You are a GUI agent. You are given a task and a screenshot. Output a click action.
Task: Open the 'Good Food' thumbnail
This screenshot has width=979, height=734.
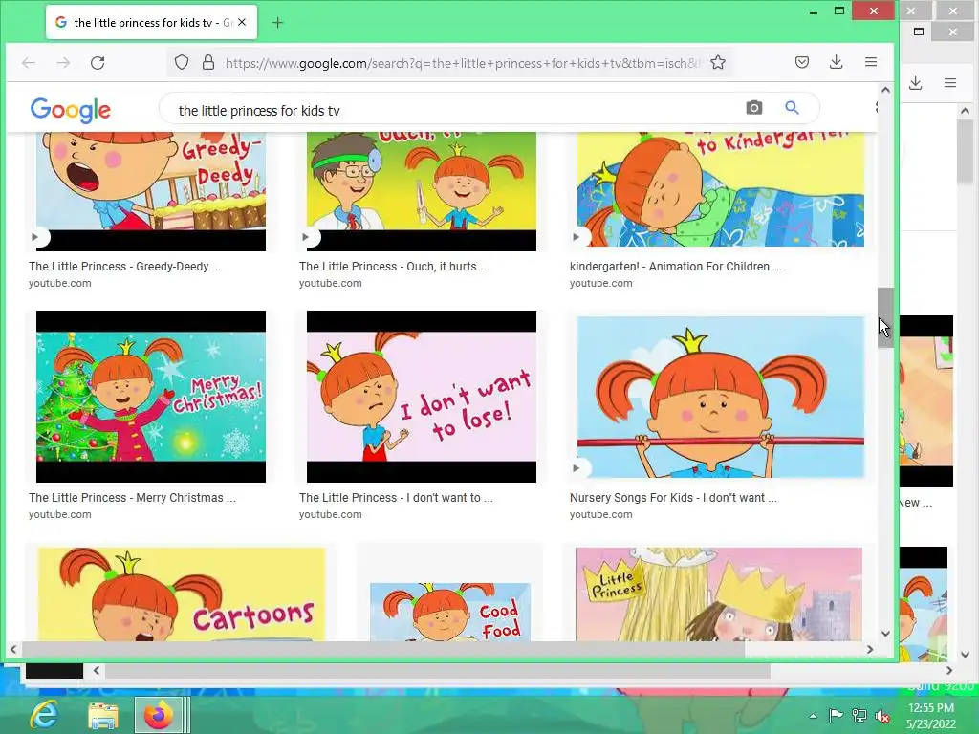450,612
